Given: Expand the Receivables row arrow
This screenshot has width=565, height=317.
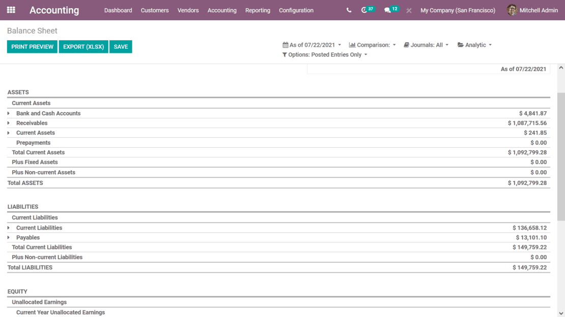Looking at the screenshot, I should (x=9, y=123).
